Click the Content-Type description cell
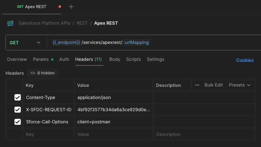261x147 pixels. click(204, 98)
